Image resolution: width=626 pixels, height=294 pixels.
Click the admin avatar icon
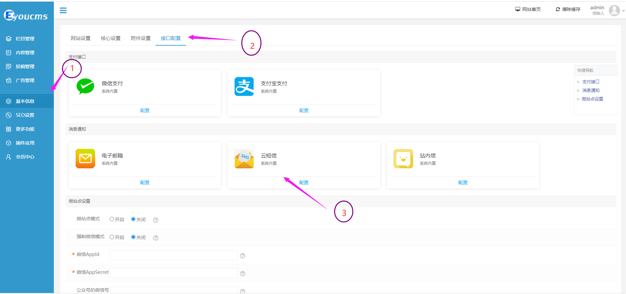614,10
